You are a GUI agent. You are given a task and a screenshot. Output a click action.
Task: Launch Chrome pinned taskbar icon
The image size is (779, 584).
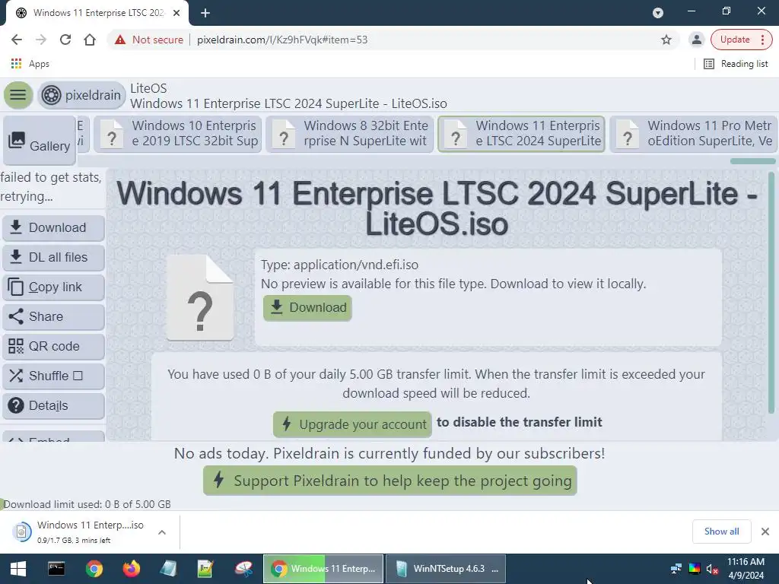coord(94,569)
